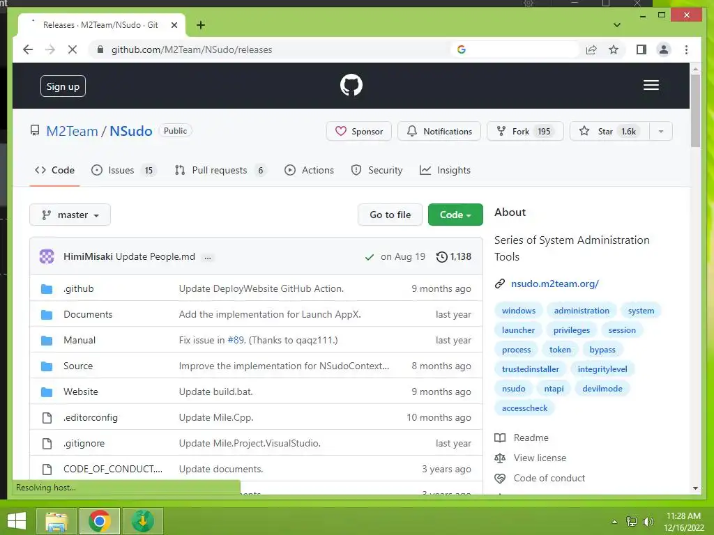The image size is (714, 535).
Task: Open green Code dropdown button
Action: click(x=455, y=215)
